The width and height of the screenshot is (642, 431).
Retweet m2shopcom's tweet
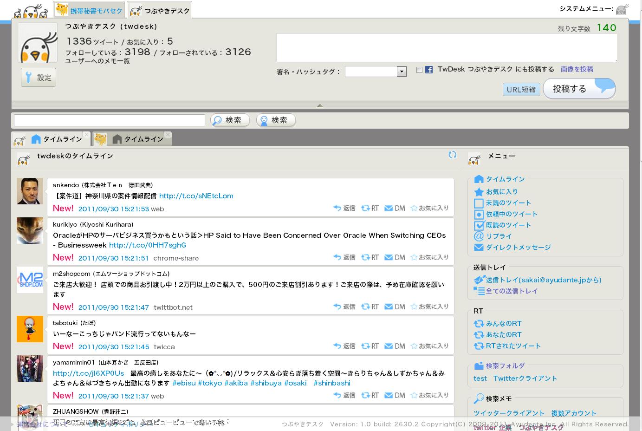tap(370, 307)
